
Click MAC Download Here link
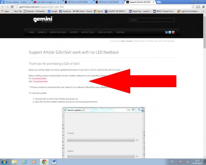click(41, 81)
